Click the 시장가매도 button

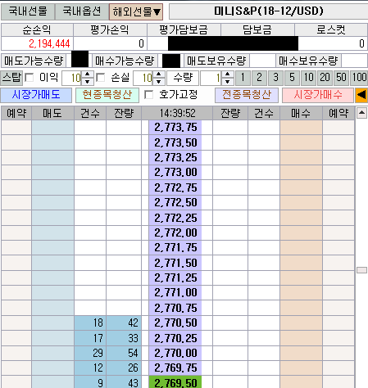[36, 95]
